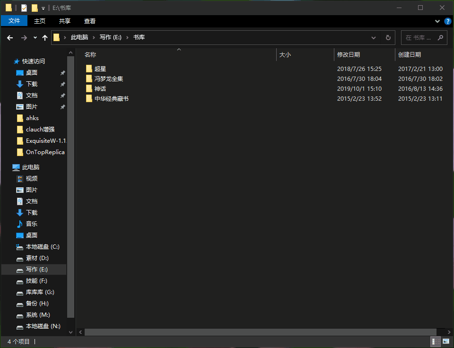Open the 文件 menu
Image resolution: width=454 pixels, height=348 pixels.
pyautogui.click(x=14, y=21)
